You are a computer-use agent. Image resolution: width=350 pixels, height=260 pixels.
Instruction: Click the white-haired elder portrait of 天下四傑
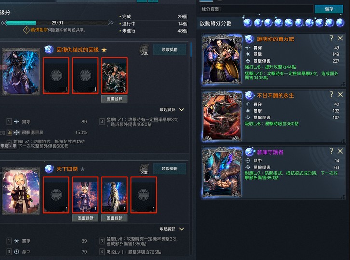pos(21,191)
